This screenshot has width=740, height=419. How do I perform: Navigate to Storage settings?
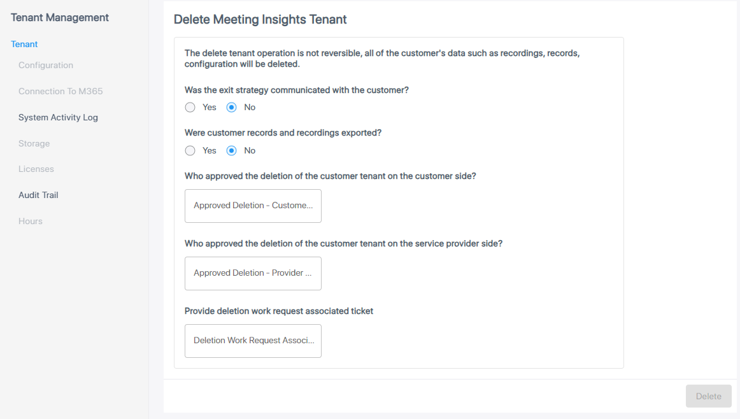click(x=34, y=144)
